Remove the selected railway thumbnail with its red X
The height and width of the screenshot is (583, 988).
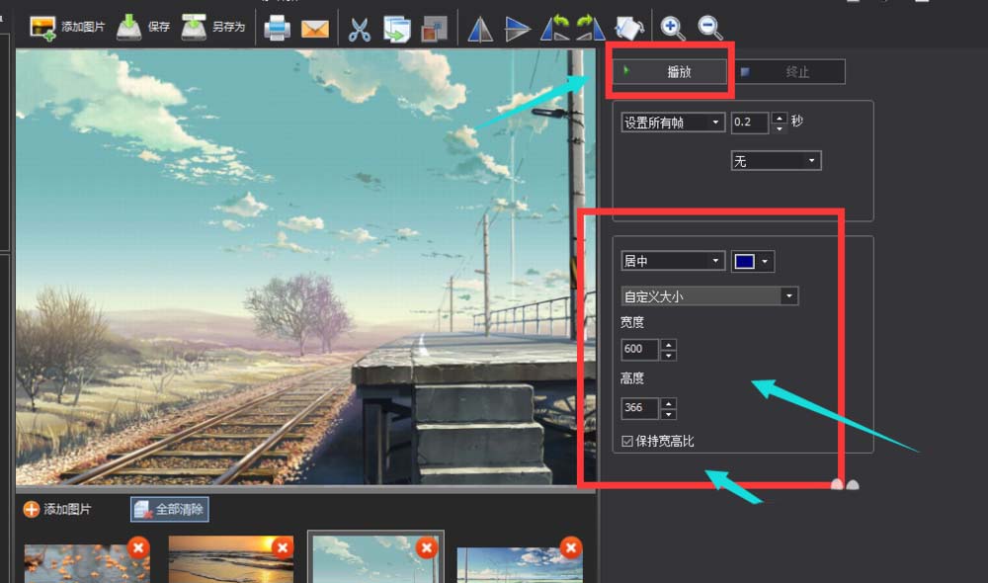point(427,547)
